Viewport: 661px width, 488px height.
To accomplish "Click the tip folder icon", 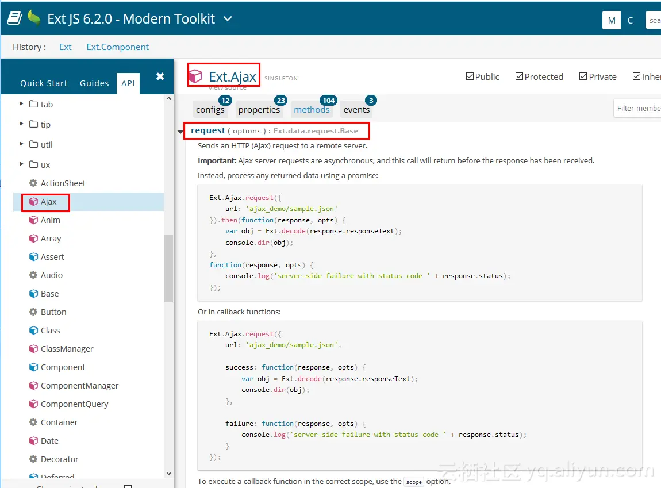I will pyautogui.click(x=34, y=124).
